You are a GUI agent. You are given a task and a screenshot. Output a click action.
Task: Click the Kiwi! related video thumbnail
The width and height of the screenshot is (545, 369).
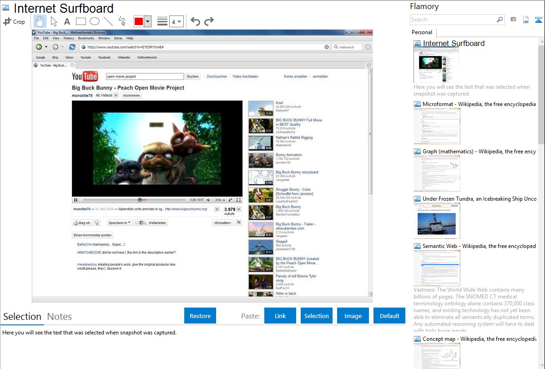[x=261, y=108]
